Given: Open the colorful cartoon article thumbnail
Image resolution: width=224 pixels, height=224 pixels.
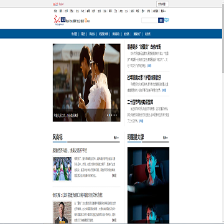Looking at the screenshot, I should [x=62, y=169].
